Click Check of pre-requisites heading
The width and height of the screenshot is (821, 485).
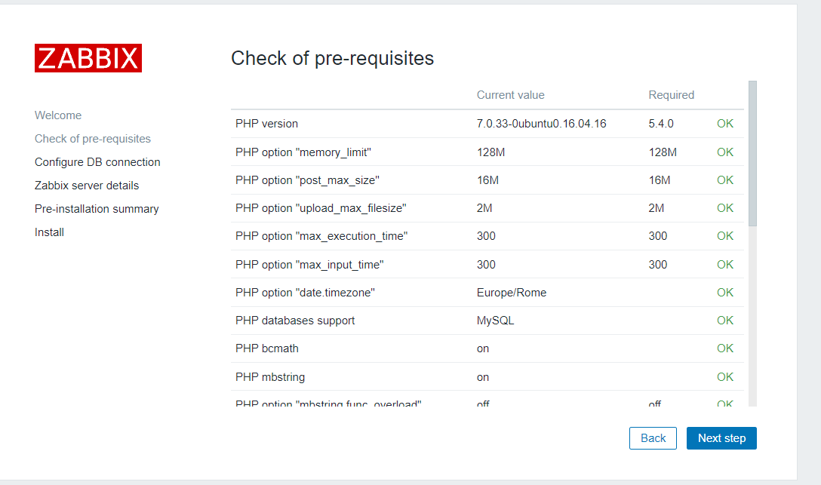pyautogui.click(x=332, y=58)
